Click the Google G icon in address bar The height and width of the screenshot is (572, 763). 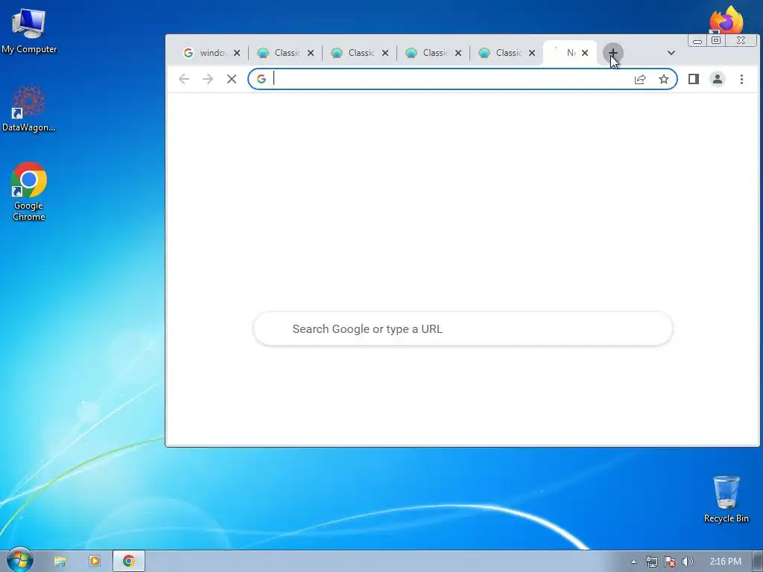click(x=262, y=79)
